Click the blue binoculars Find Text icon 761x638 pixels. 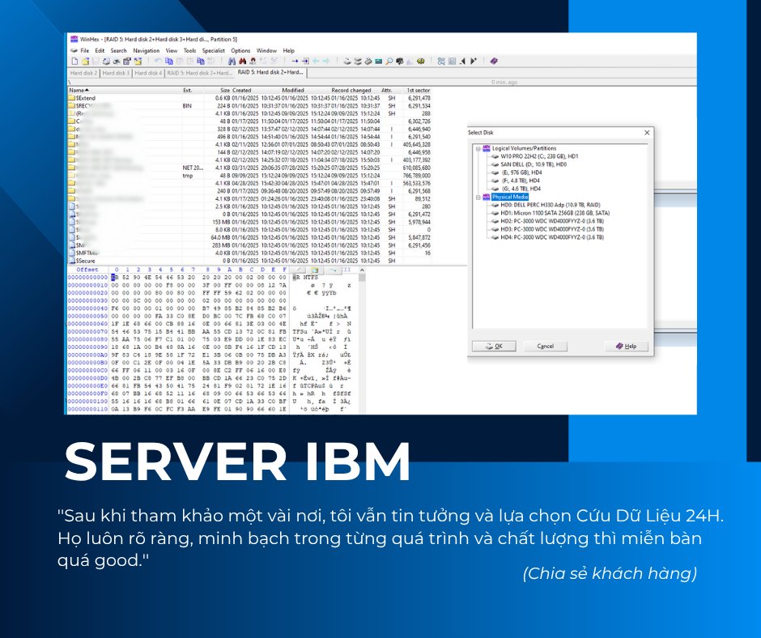(x=232, y=62)
